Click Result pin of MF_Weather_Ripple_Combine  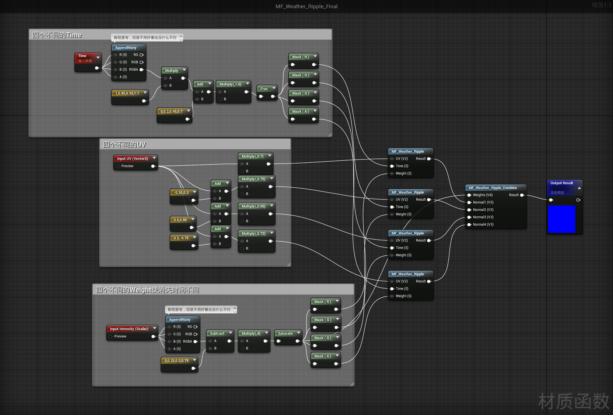[522, 195]
